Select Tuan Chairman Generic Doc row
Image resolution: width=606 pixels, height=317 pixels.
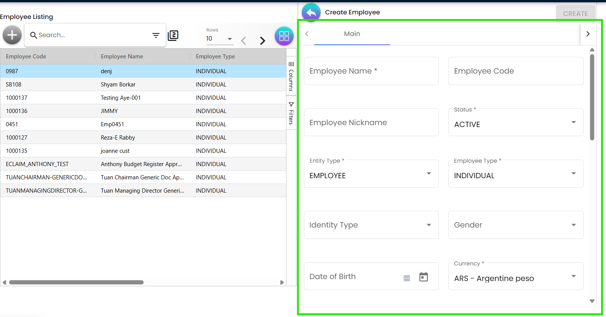pos(143,177)
